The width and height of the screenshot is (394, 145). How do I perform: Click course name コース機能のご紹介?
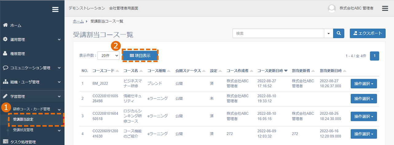(133, 133)
